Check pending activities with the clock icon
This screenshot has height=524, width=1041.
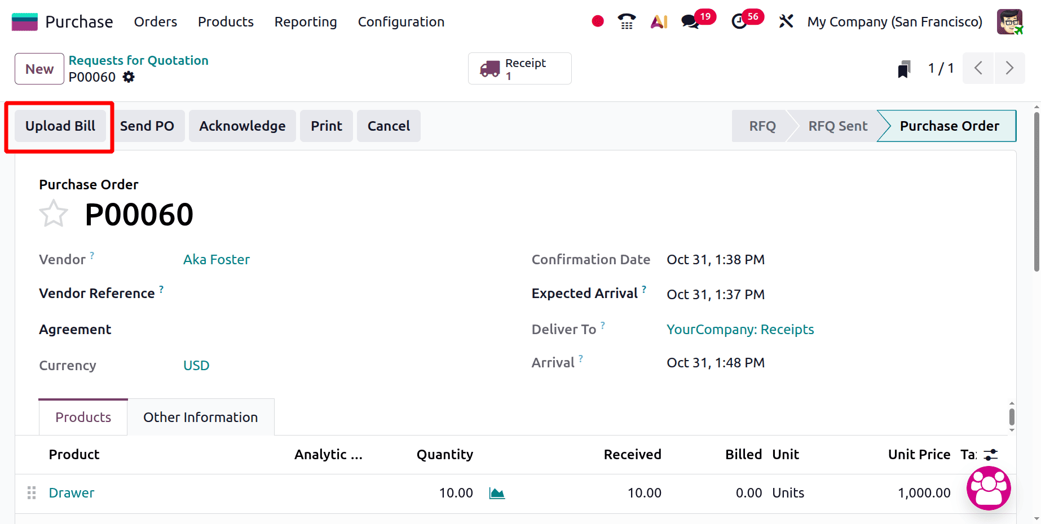coord(739,21)
